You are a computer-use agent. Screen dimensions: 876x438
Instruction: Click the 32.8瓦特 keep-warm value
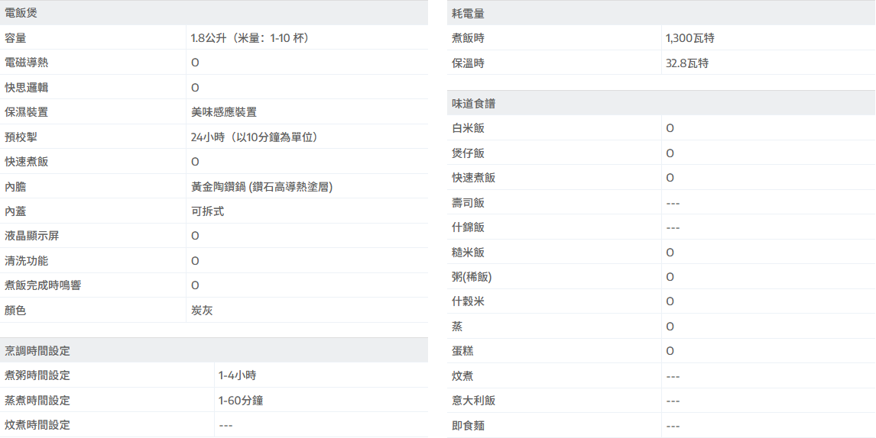pos(687,63)
